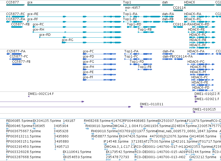Click the CG9114-PA protein label

click(x=183, y=57)
